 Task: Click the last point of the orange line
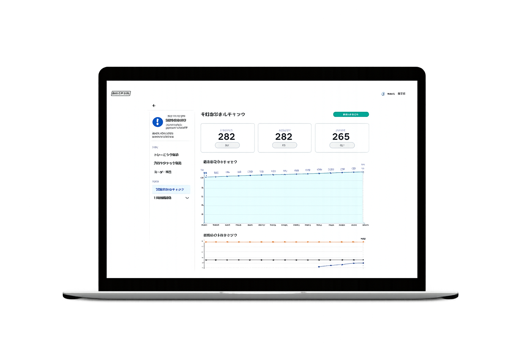pyautogui.click(x=363, y=242)
